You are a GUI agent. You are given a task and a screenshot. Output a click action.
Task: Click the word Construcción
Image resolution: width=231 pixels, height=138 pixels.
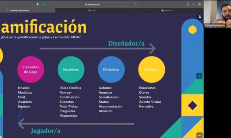[69, 97]
